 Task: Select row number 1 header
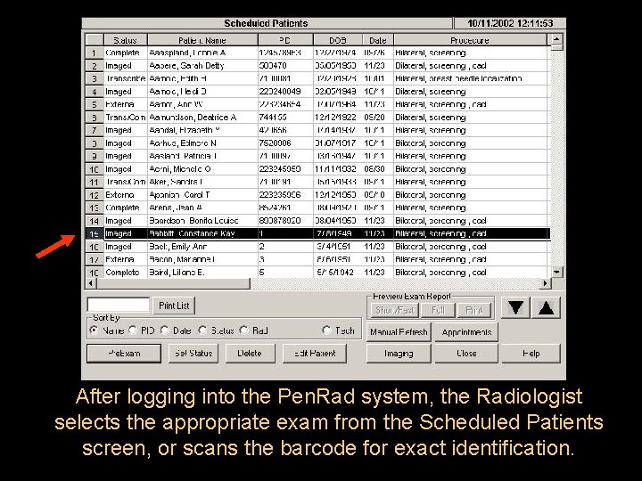[x=95, y=53]
